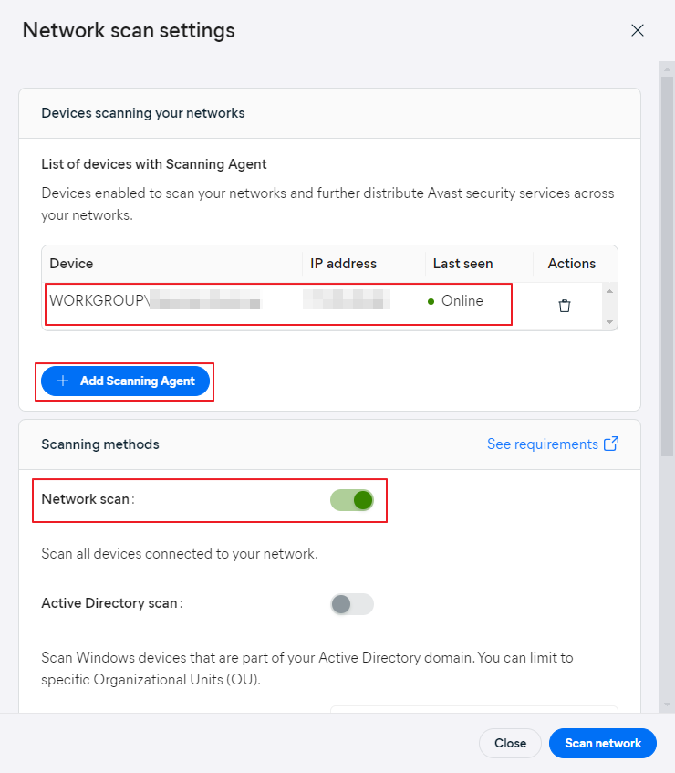Click the external link icon beside See requirements
The image size is (675, 773).
pyautogui.click(x=611, y=444)
